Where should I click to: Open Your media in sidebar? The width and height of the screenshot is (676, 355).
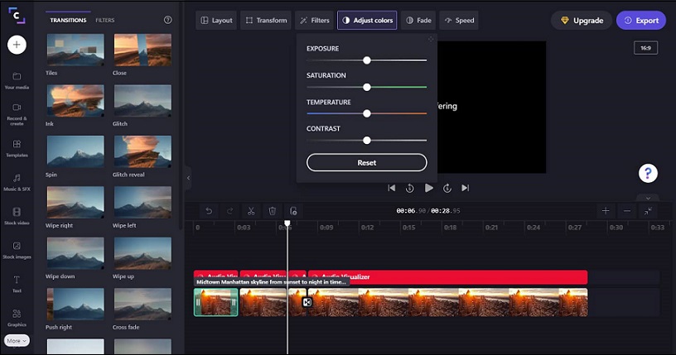pyautogui.click(x=17, y=80)
